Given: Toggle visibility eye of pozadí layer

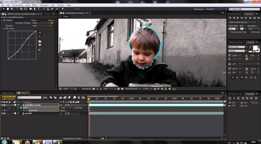Looking at the screenshot, I should (2, 113).
